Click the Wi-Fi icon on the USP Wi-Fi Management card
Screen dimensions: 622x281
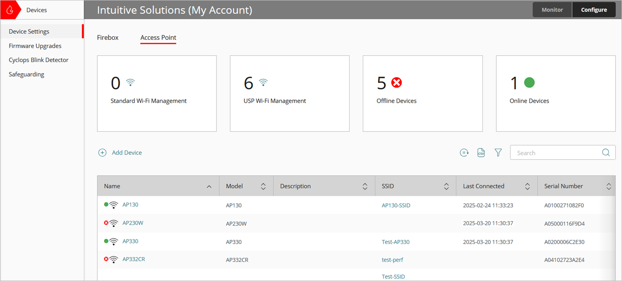pos(263,81)
